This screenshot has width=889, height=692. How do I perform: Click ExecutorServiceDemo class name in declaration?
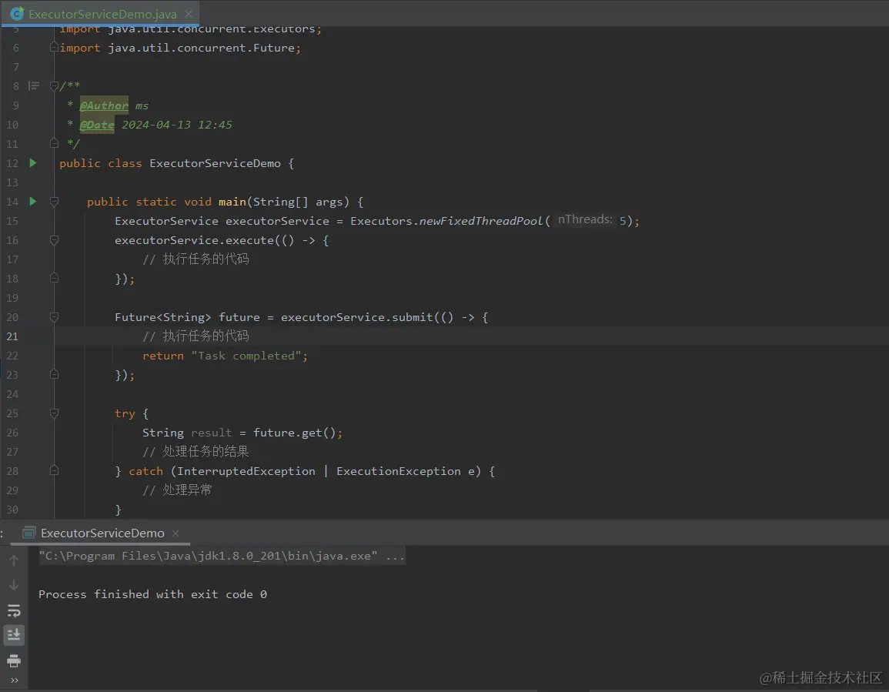pos(215,163)
